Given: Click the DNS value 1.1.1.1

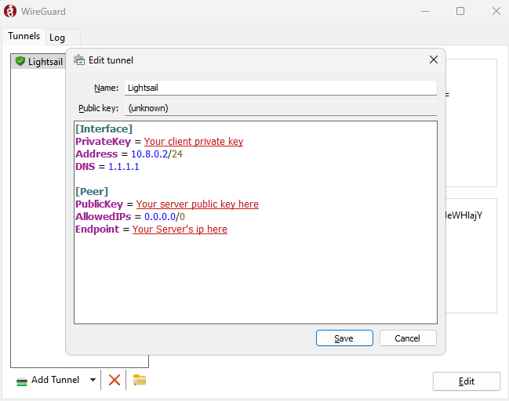Looking at the screenshot, I should (x=124, y=167).
